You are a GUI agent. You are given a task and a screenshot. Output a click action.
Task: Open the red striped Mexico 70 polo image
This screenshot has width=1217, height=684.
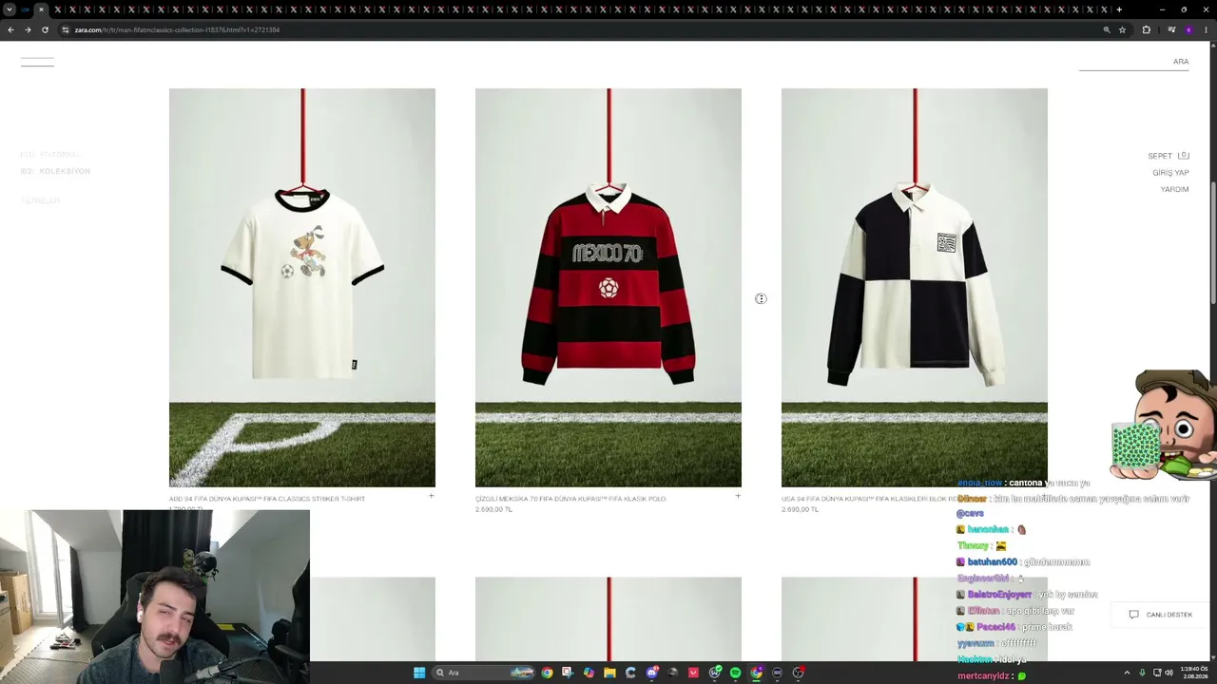click(608, 288)
